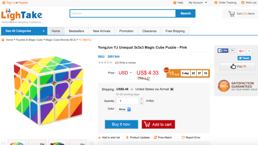The image size is (258, 145).
Task: Click the Wish List heart icon
Action: [x=243, y=3]
